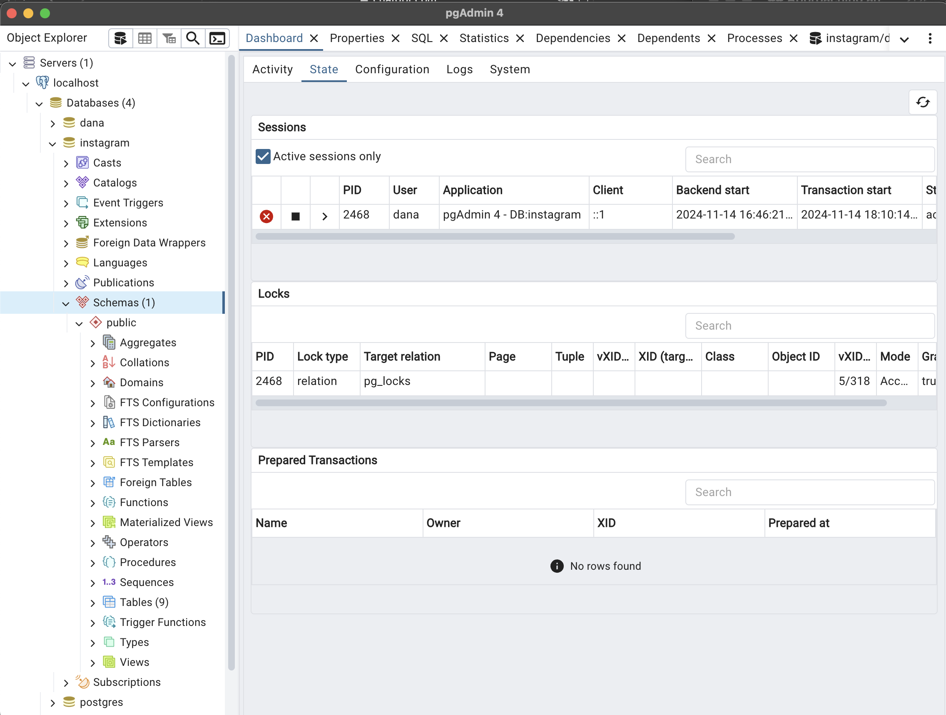Switch to the SQL tab
The image size is (946, 715).
click(x=422, y=38)
